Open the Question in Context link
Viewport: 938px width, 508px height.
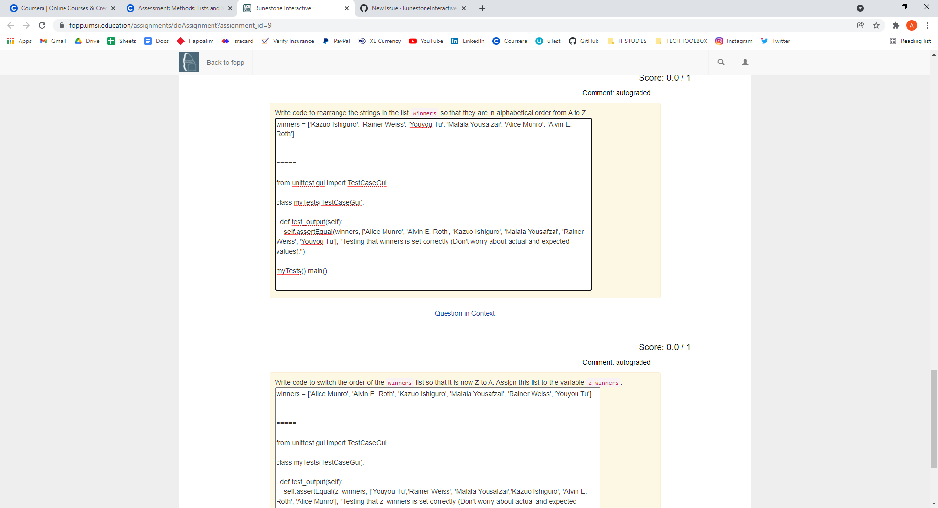click(465, 313)
